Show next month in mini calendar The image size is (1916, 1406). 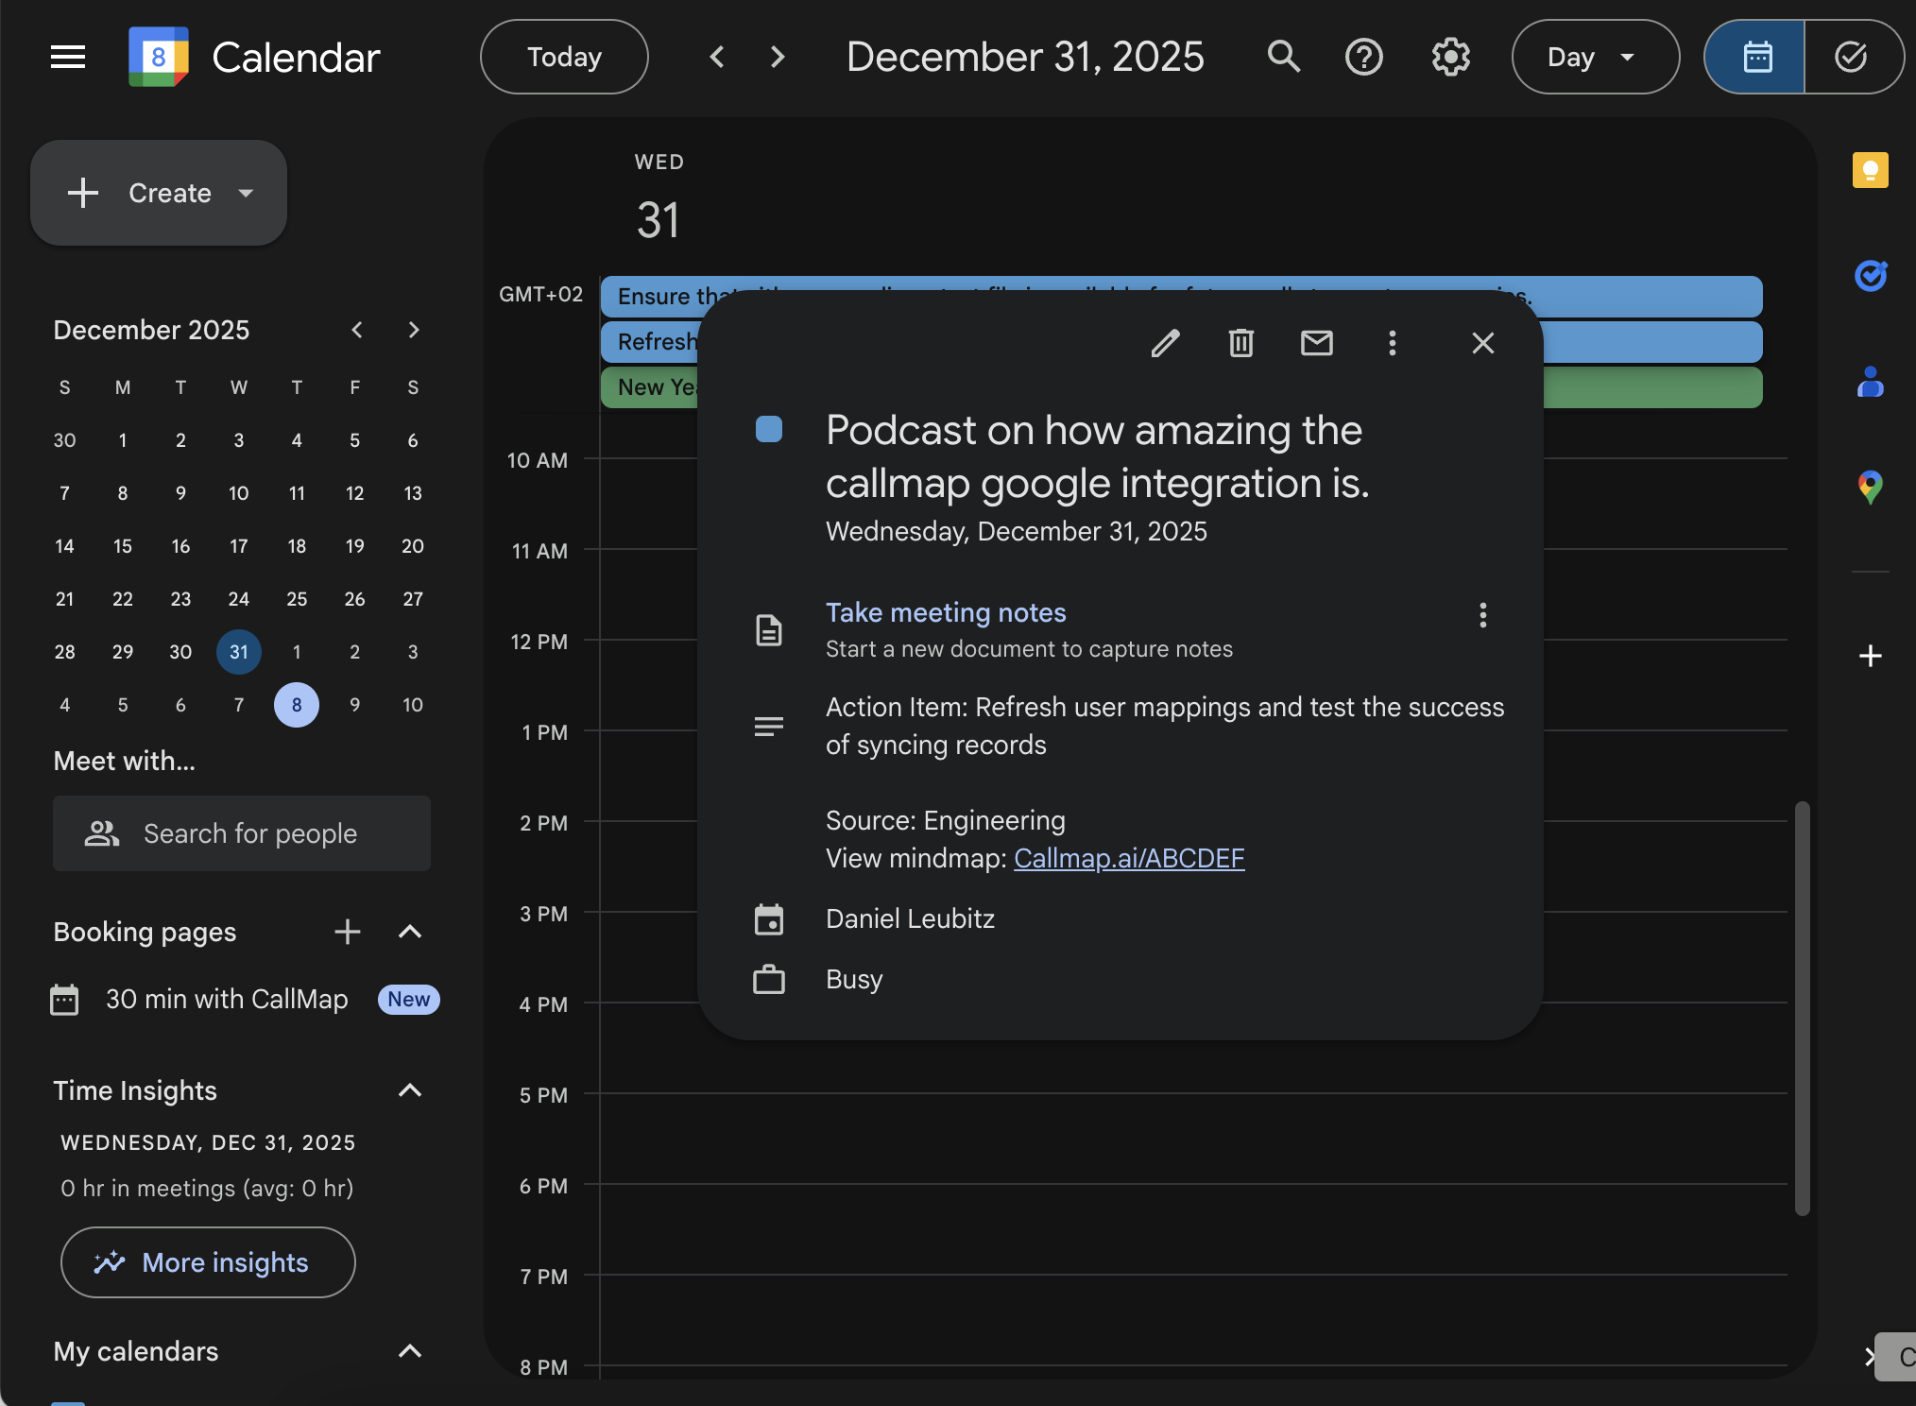[413, 330]
